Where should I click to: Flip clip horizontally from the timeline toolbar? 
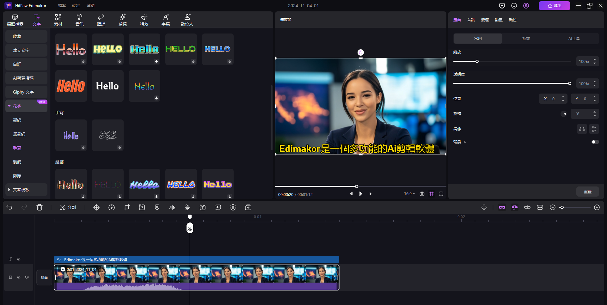pyautogui.click(x=172, y=207)
